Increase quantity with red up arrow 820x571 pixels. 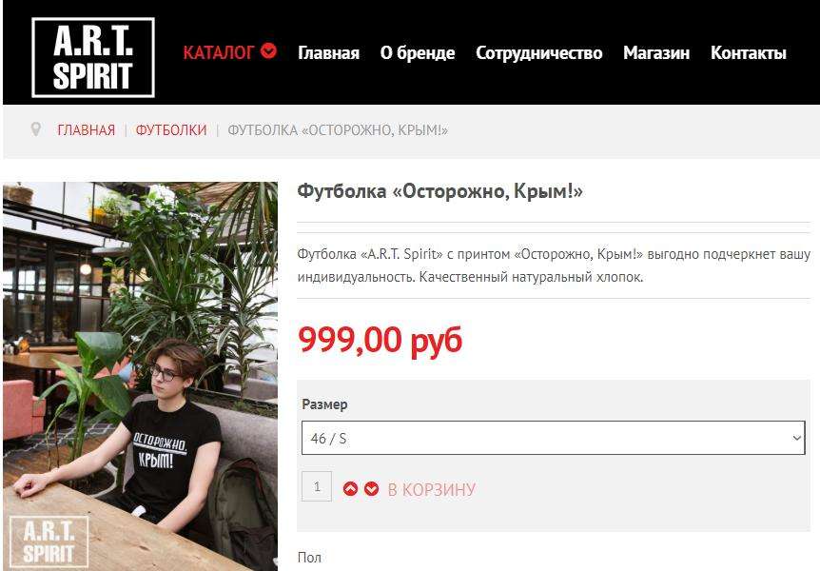350,489
